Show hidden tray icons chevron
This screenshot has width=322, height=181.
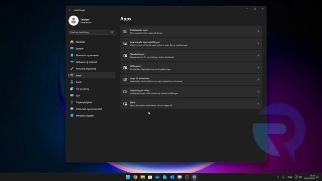tap(278, 177)
